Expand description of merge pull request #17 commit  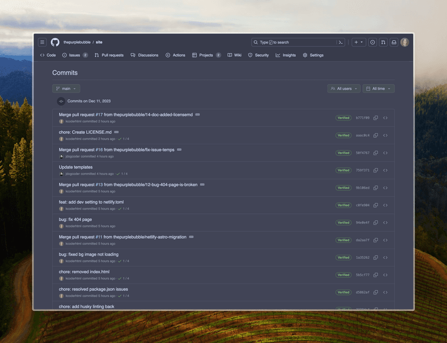coord(198,115)
